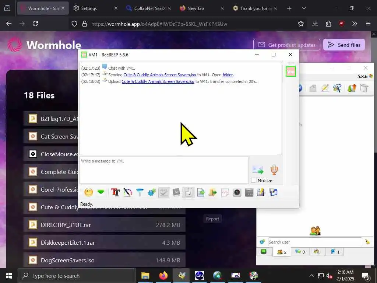Image resolution: width=377 pixels, height=283 pixels.
Task: Tick the Minimize checkbox
Action: coord(254,180)
